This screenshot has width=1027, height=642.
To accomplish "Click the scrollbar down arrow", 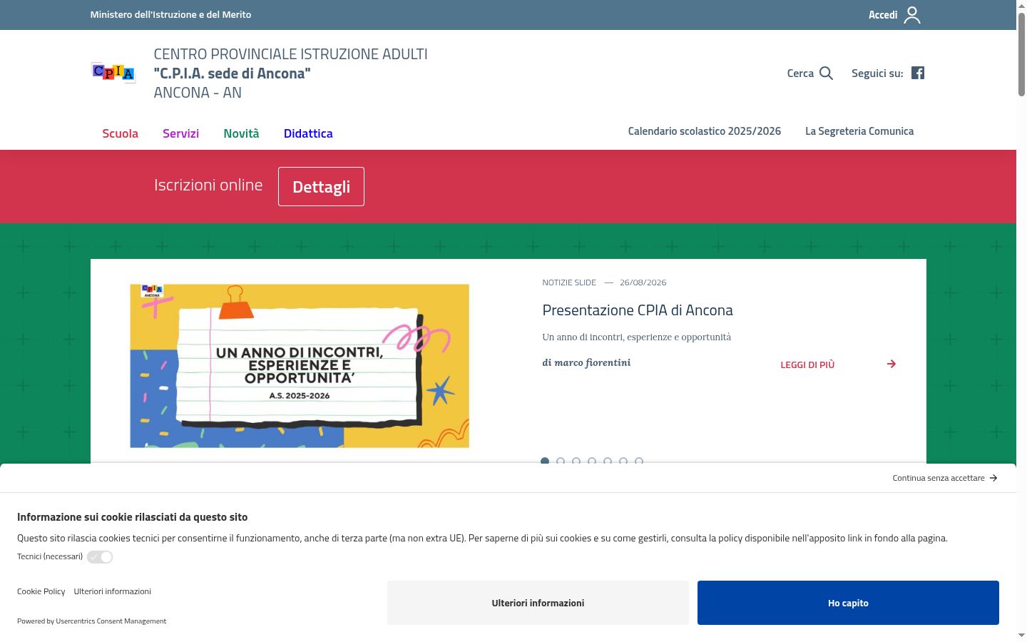I will tap(1021, 635).
